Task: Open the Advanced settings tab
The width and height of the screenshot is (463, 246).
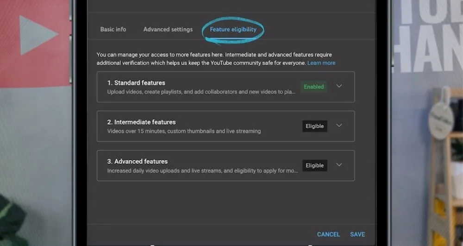Action: pos(168,29)
